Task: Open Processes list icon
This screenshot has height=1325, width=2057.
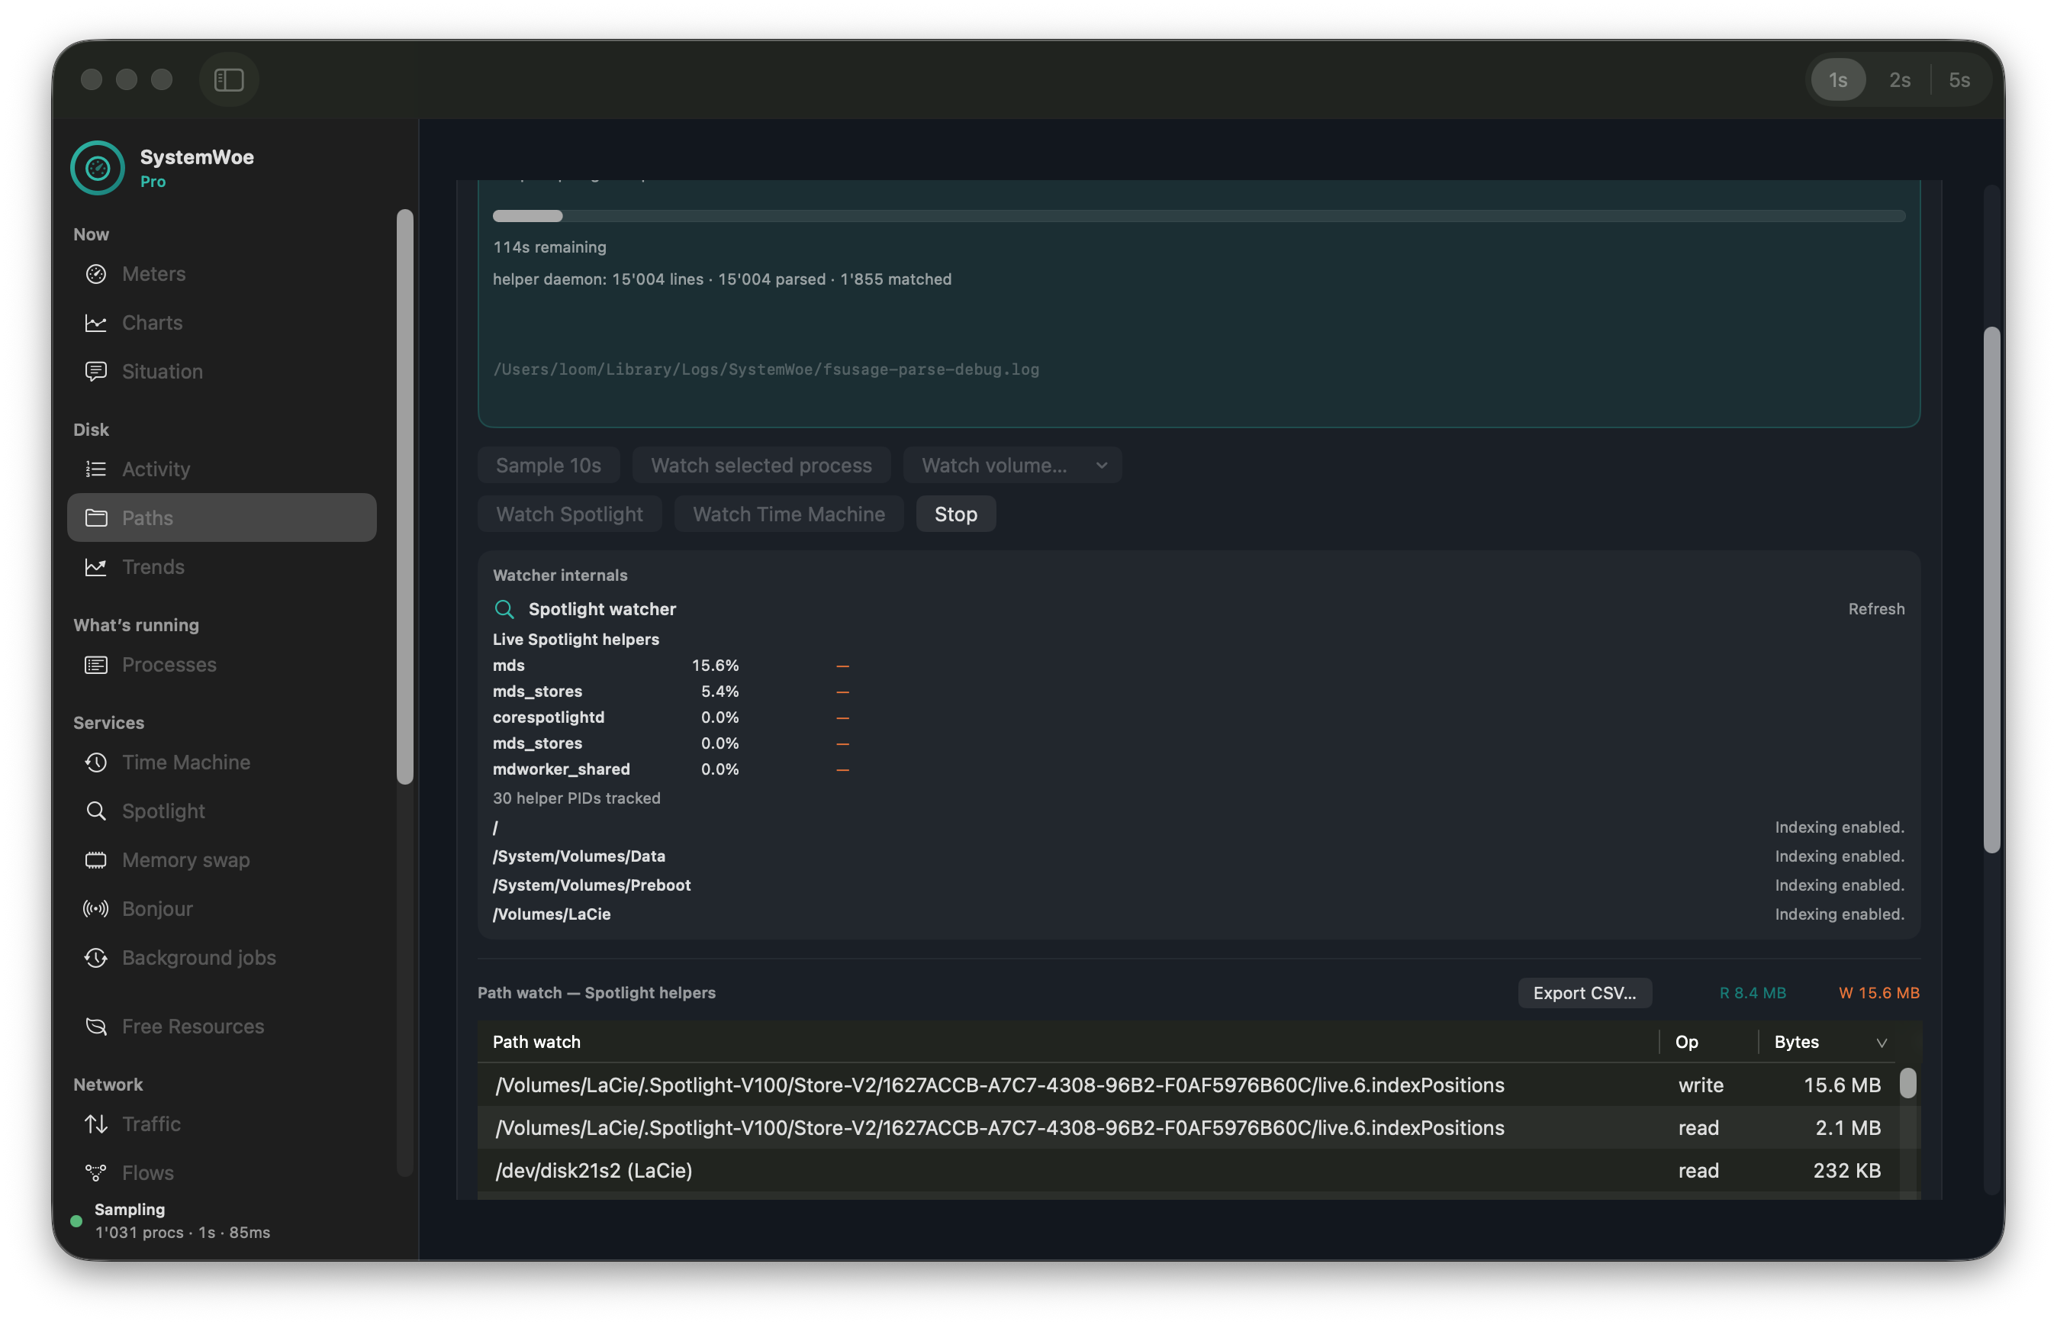Action: [96, 665]
